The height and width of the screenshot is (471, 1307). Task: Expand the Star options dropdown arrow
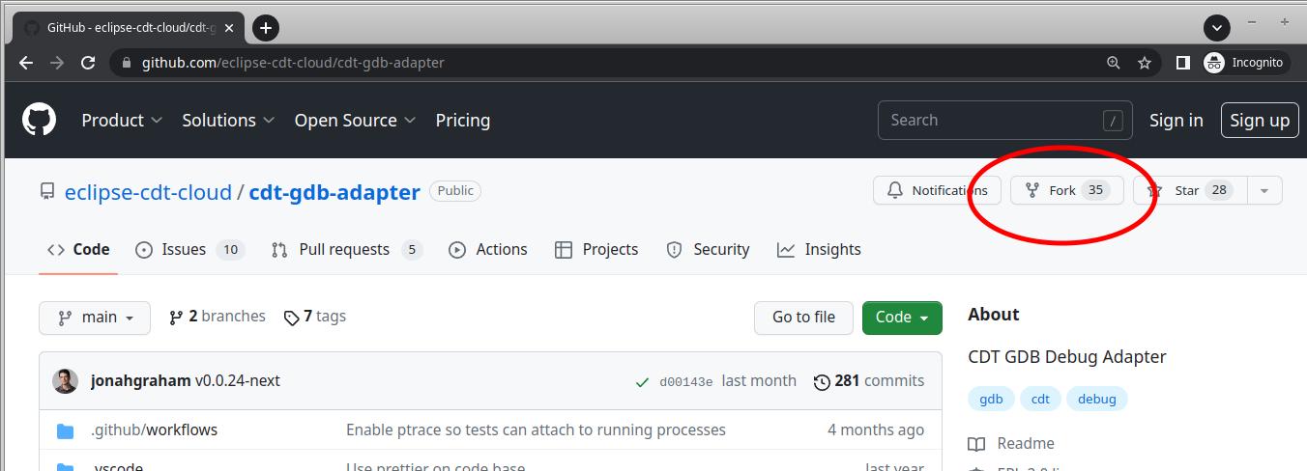[x=1264, y=191]
